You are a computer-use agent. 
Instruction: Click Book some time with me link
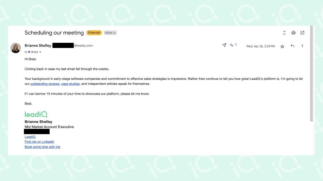pyautogui.click(x=42, y=147)
